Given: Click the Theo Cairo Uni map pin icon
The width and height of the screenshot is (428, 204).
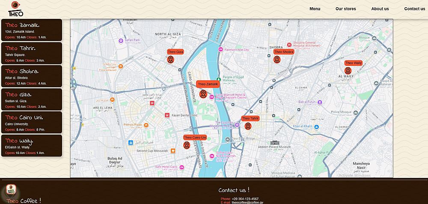Looking at the screenshot, I should (x=187, y=145).
